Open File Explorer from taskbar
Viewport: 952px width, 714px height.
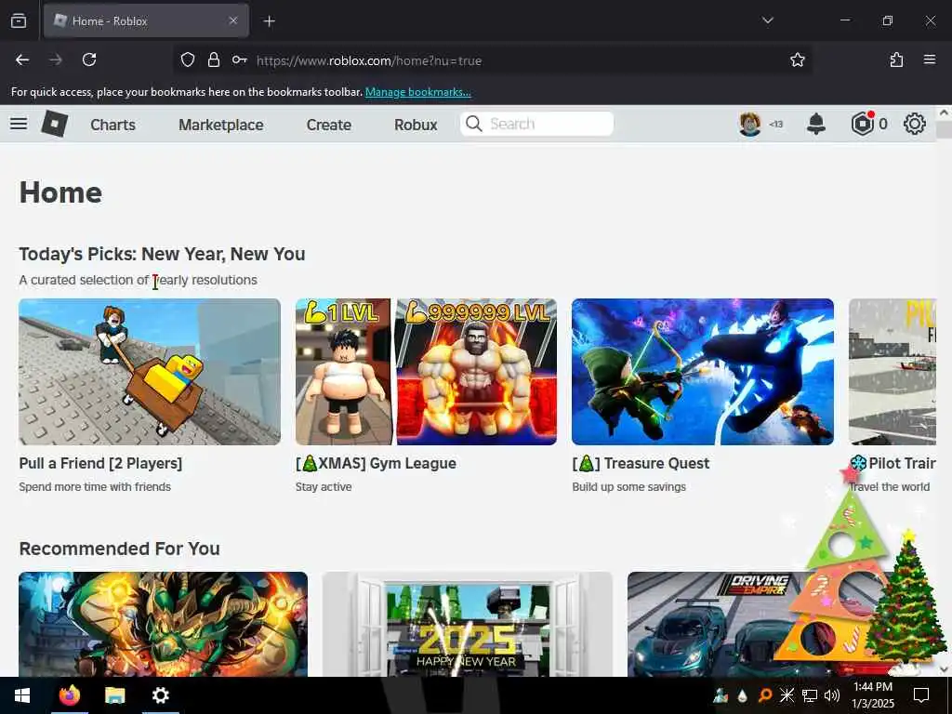(114, 695)
